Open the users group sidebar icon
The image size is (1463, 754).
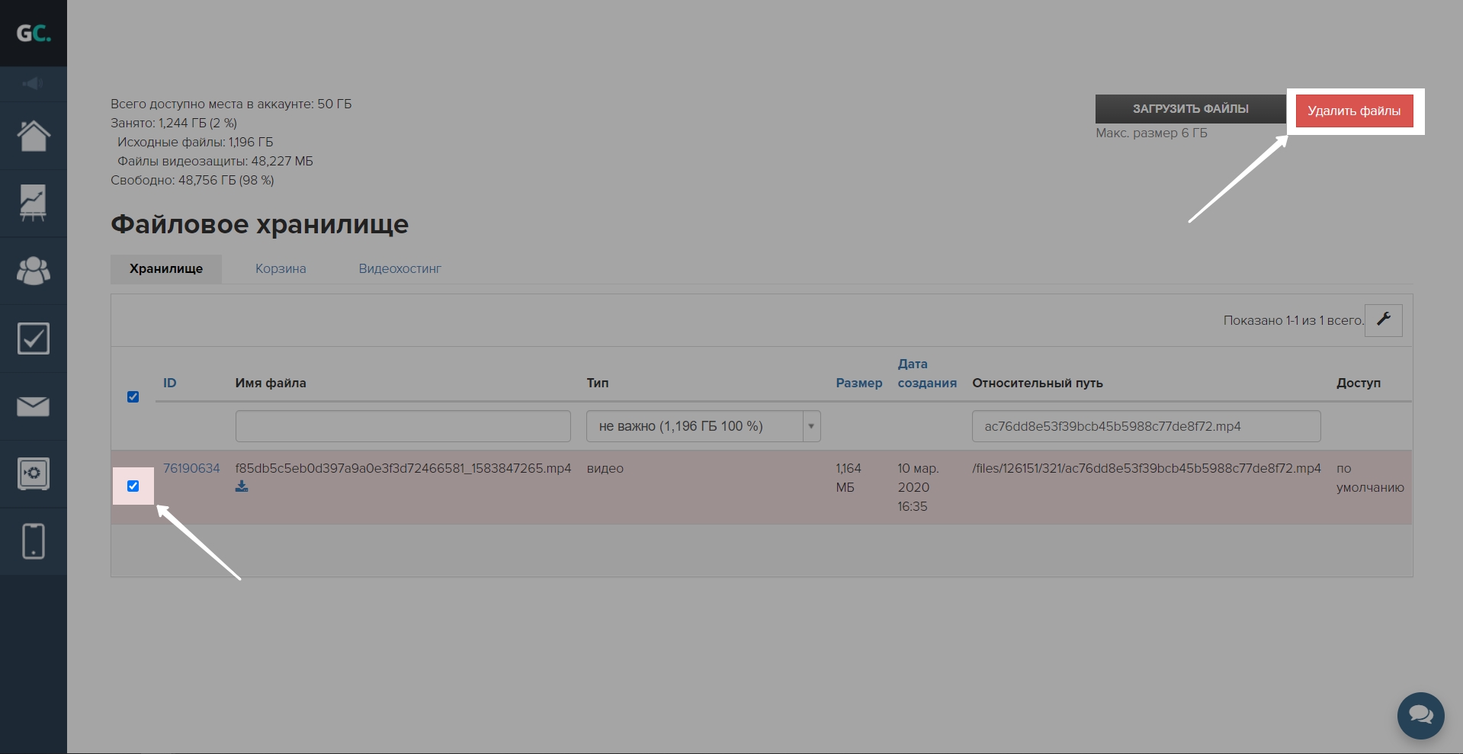34,271
